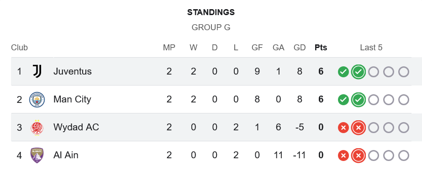This screenshot has width=422, height=177.
Task: Click the Man City club crest
Action: 37,99
